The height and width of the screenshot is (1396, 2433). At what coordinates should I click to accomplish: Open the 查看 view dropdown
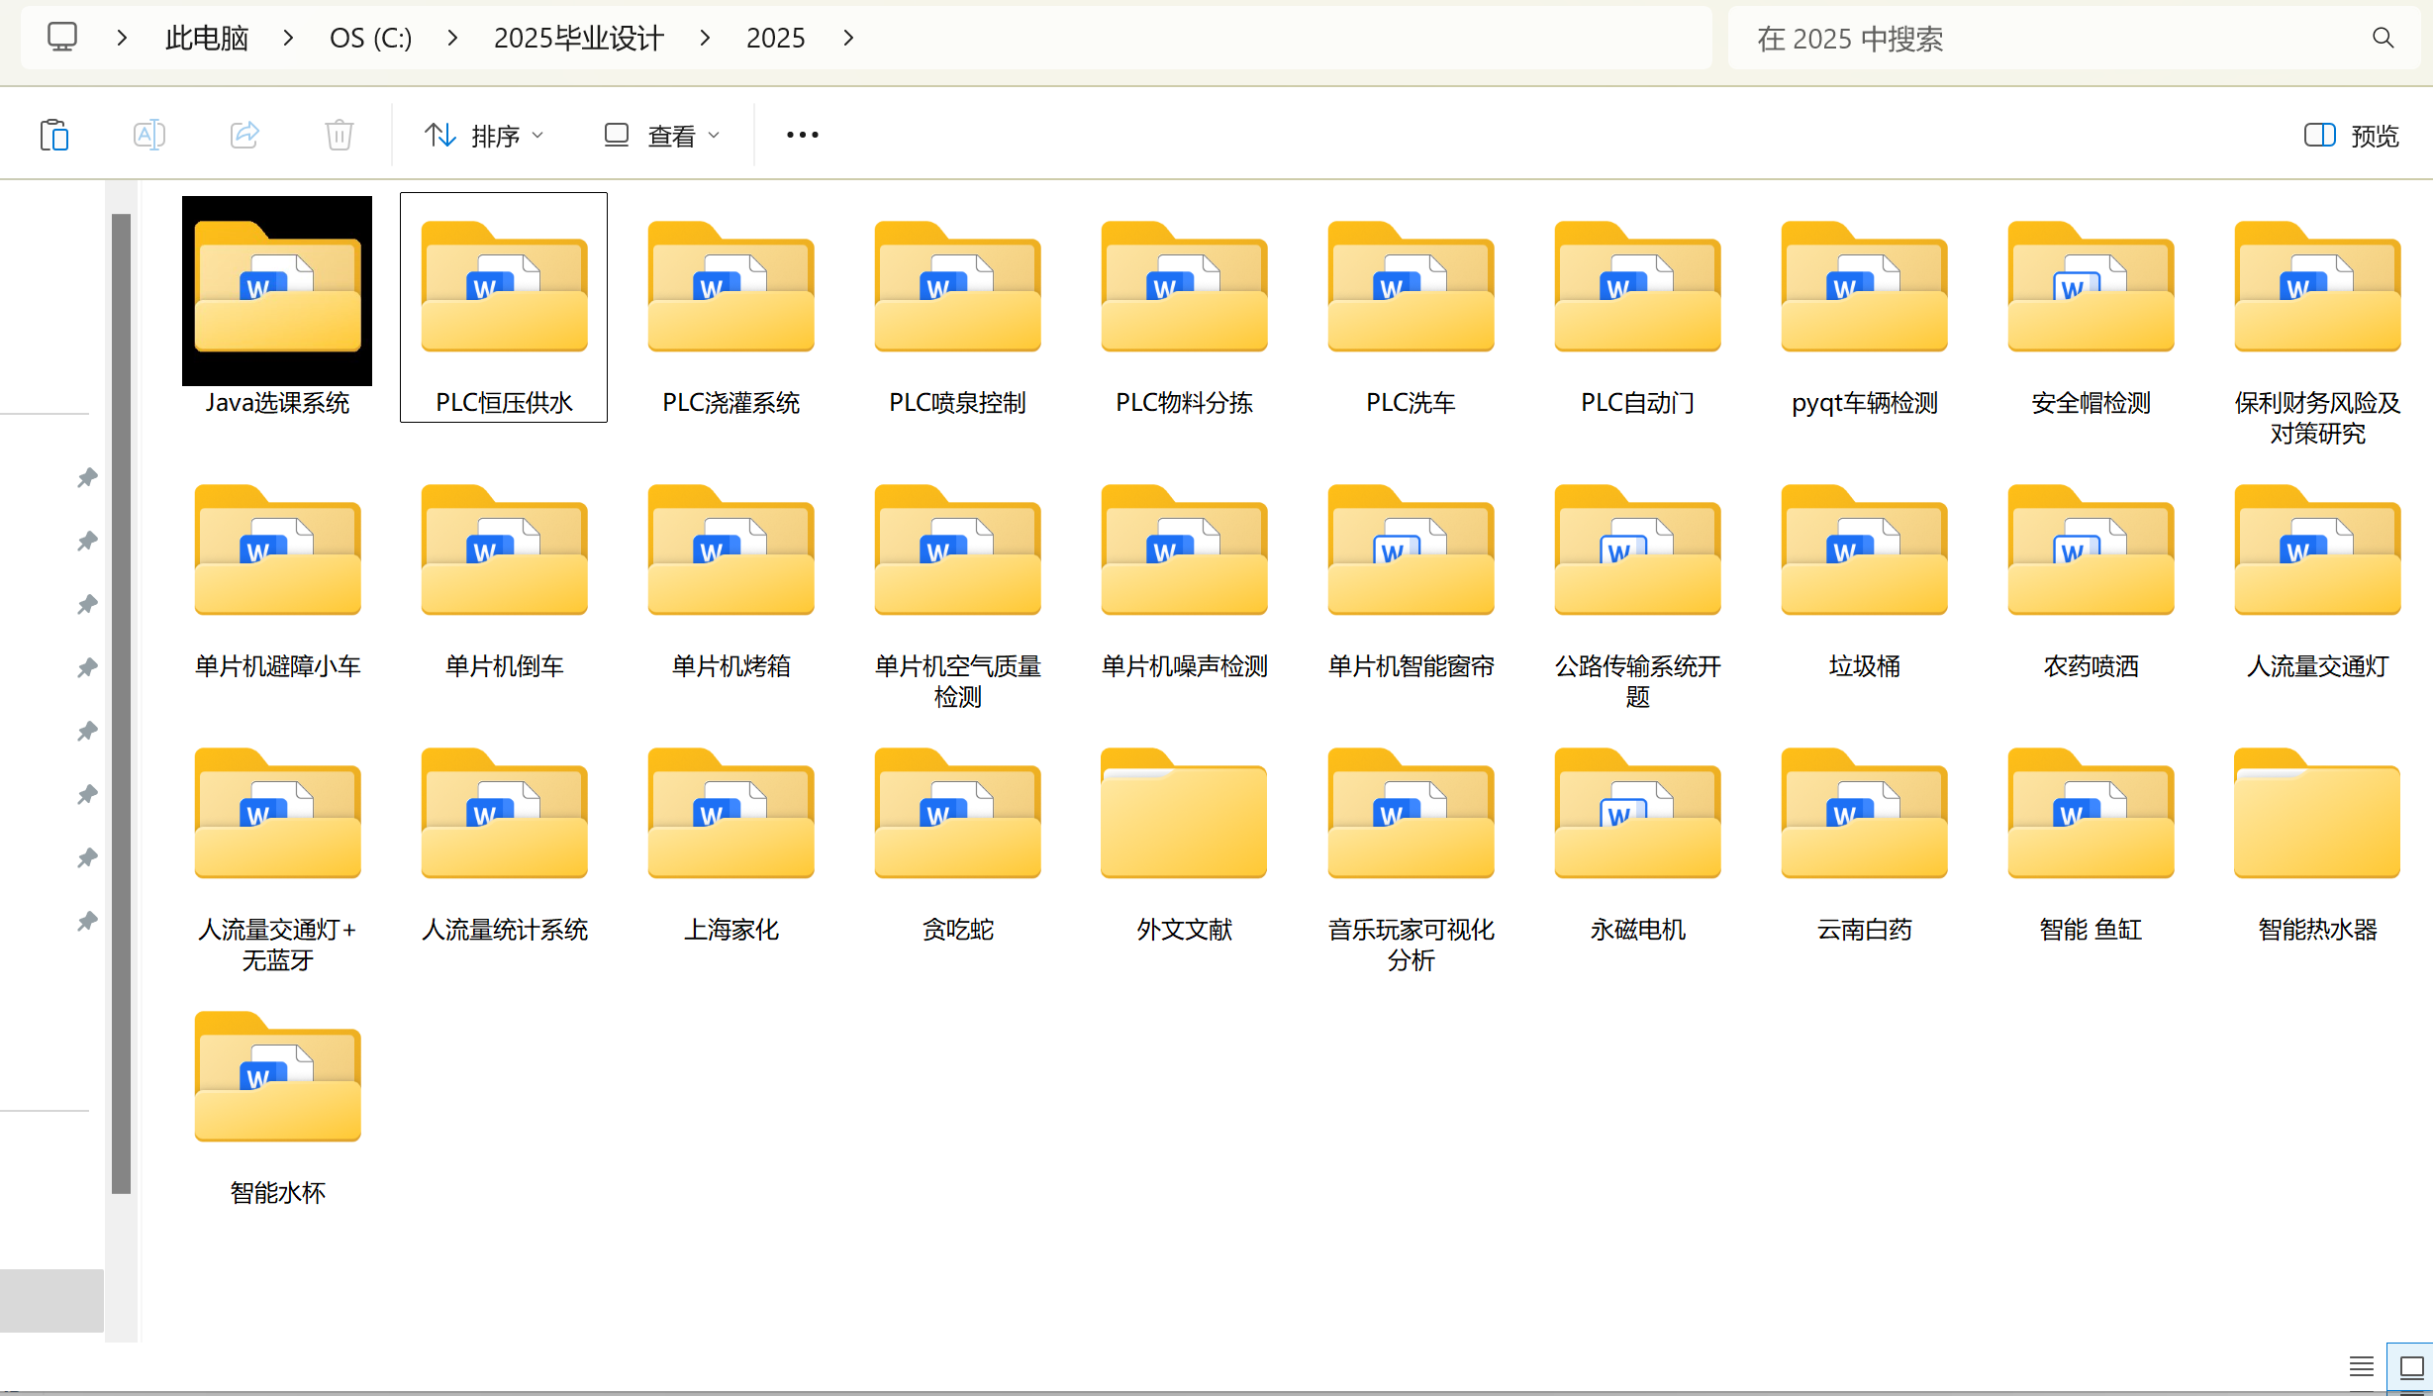[x=662, y=135]
